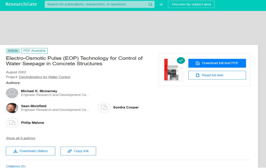Click the publication cover thumbnail
The image size is (266, 168).
coord(173,69)
